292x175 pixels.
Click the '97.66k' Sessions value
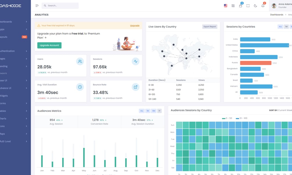[x=100, y=67]
